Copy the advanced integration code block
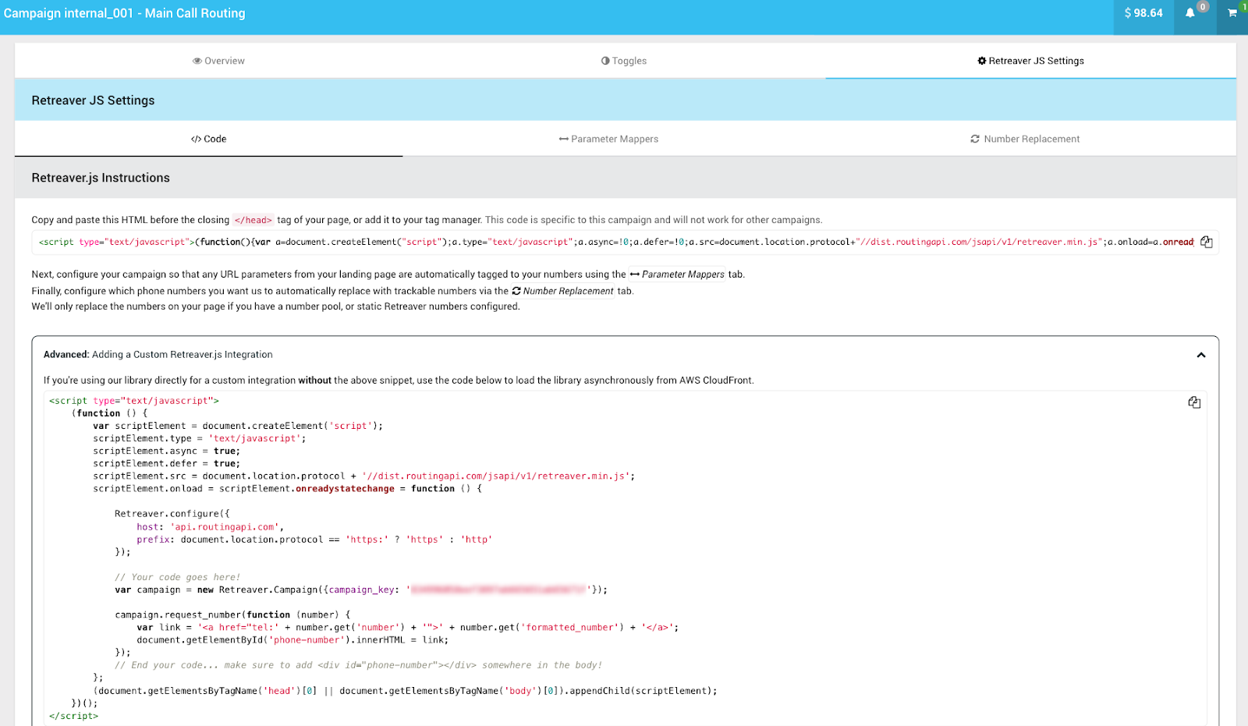This screenshot has height=726, width=1248. 1193,402
